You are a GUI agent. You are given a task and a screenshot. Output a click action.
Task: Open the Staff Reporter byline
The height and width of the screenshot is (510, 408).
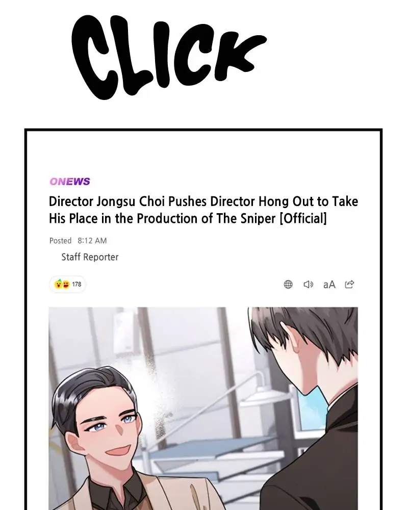click(90, 257)
